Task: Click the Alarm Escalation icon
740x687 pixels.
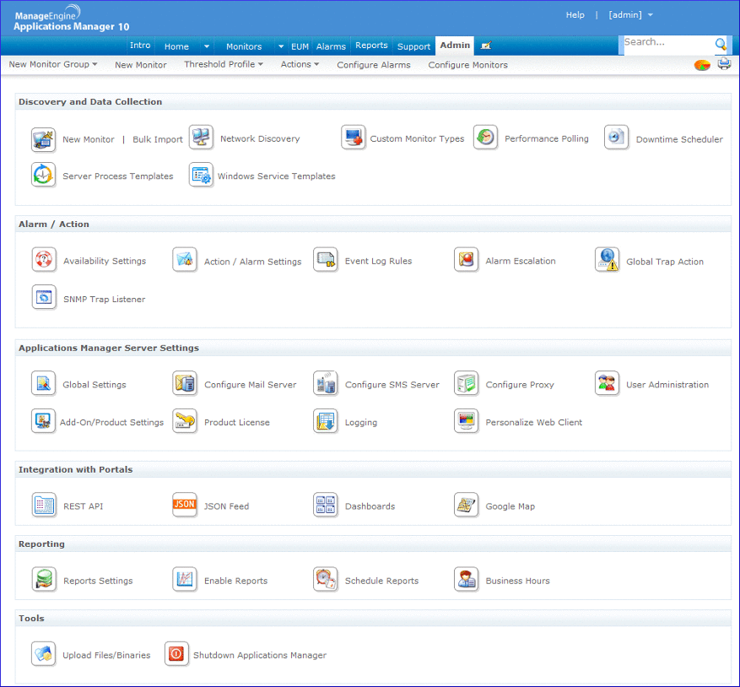Action: 467,260
